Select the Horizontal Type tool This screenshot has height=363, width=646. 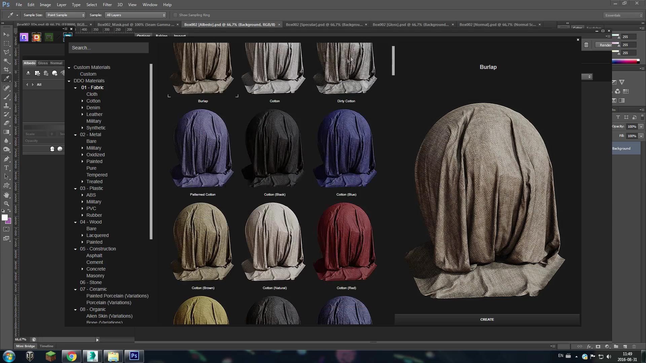coord(6,168)
